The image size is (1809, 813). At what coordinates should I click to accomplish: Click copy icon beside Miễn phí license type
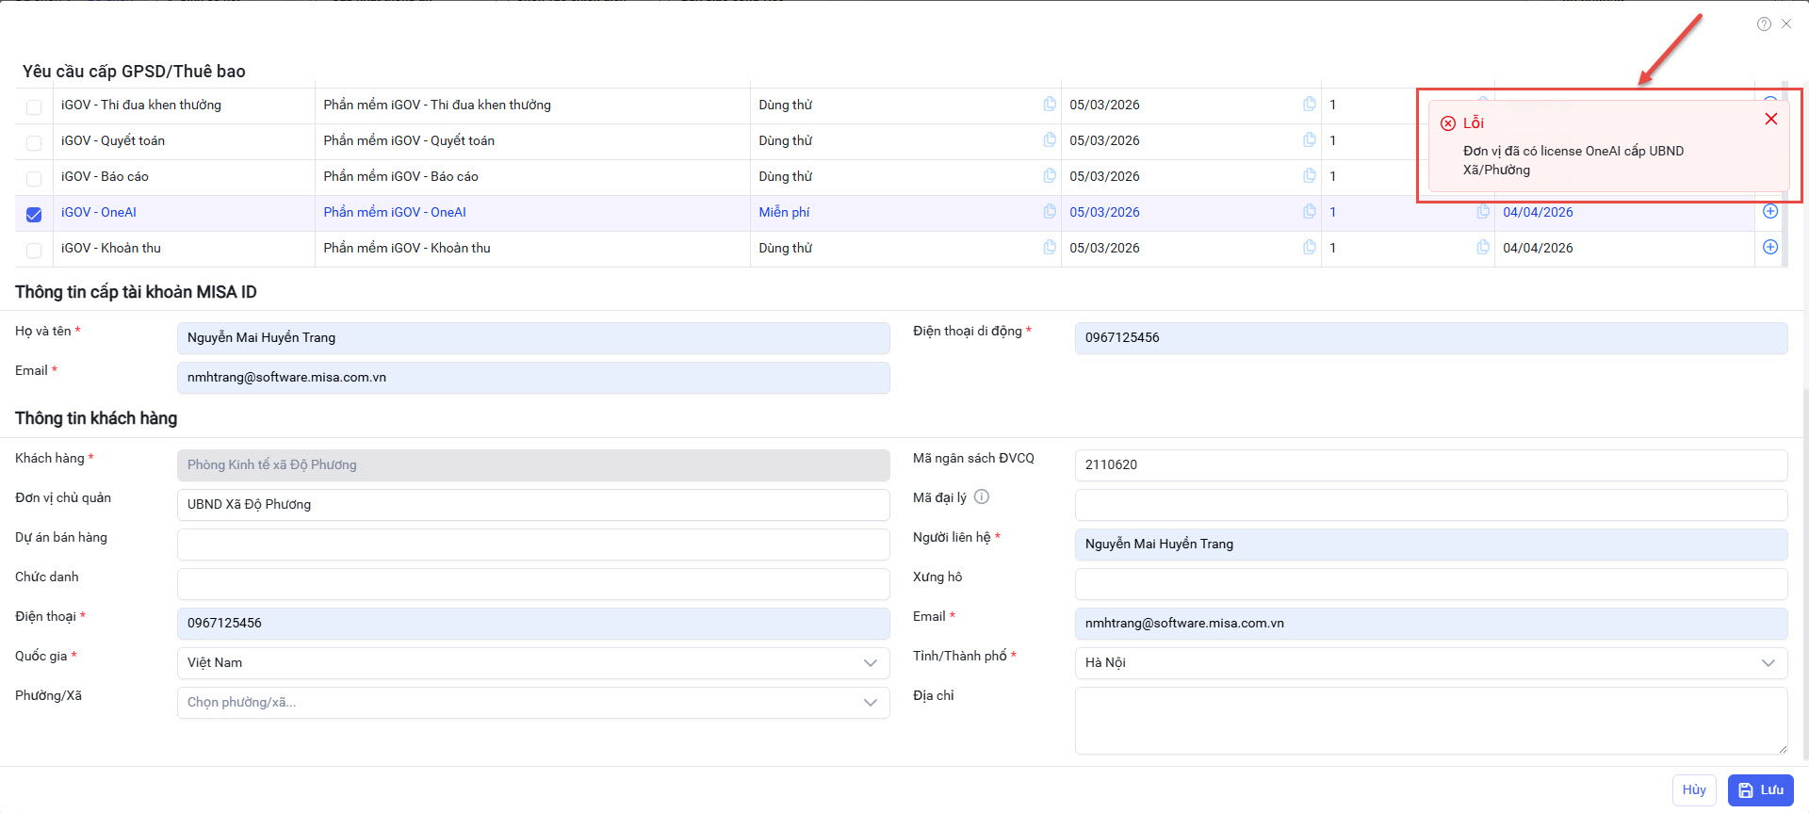1049,212
